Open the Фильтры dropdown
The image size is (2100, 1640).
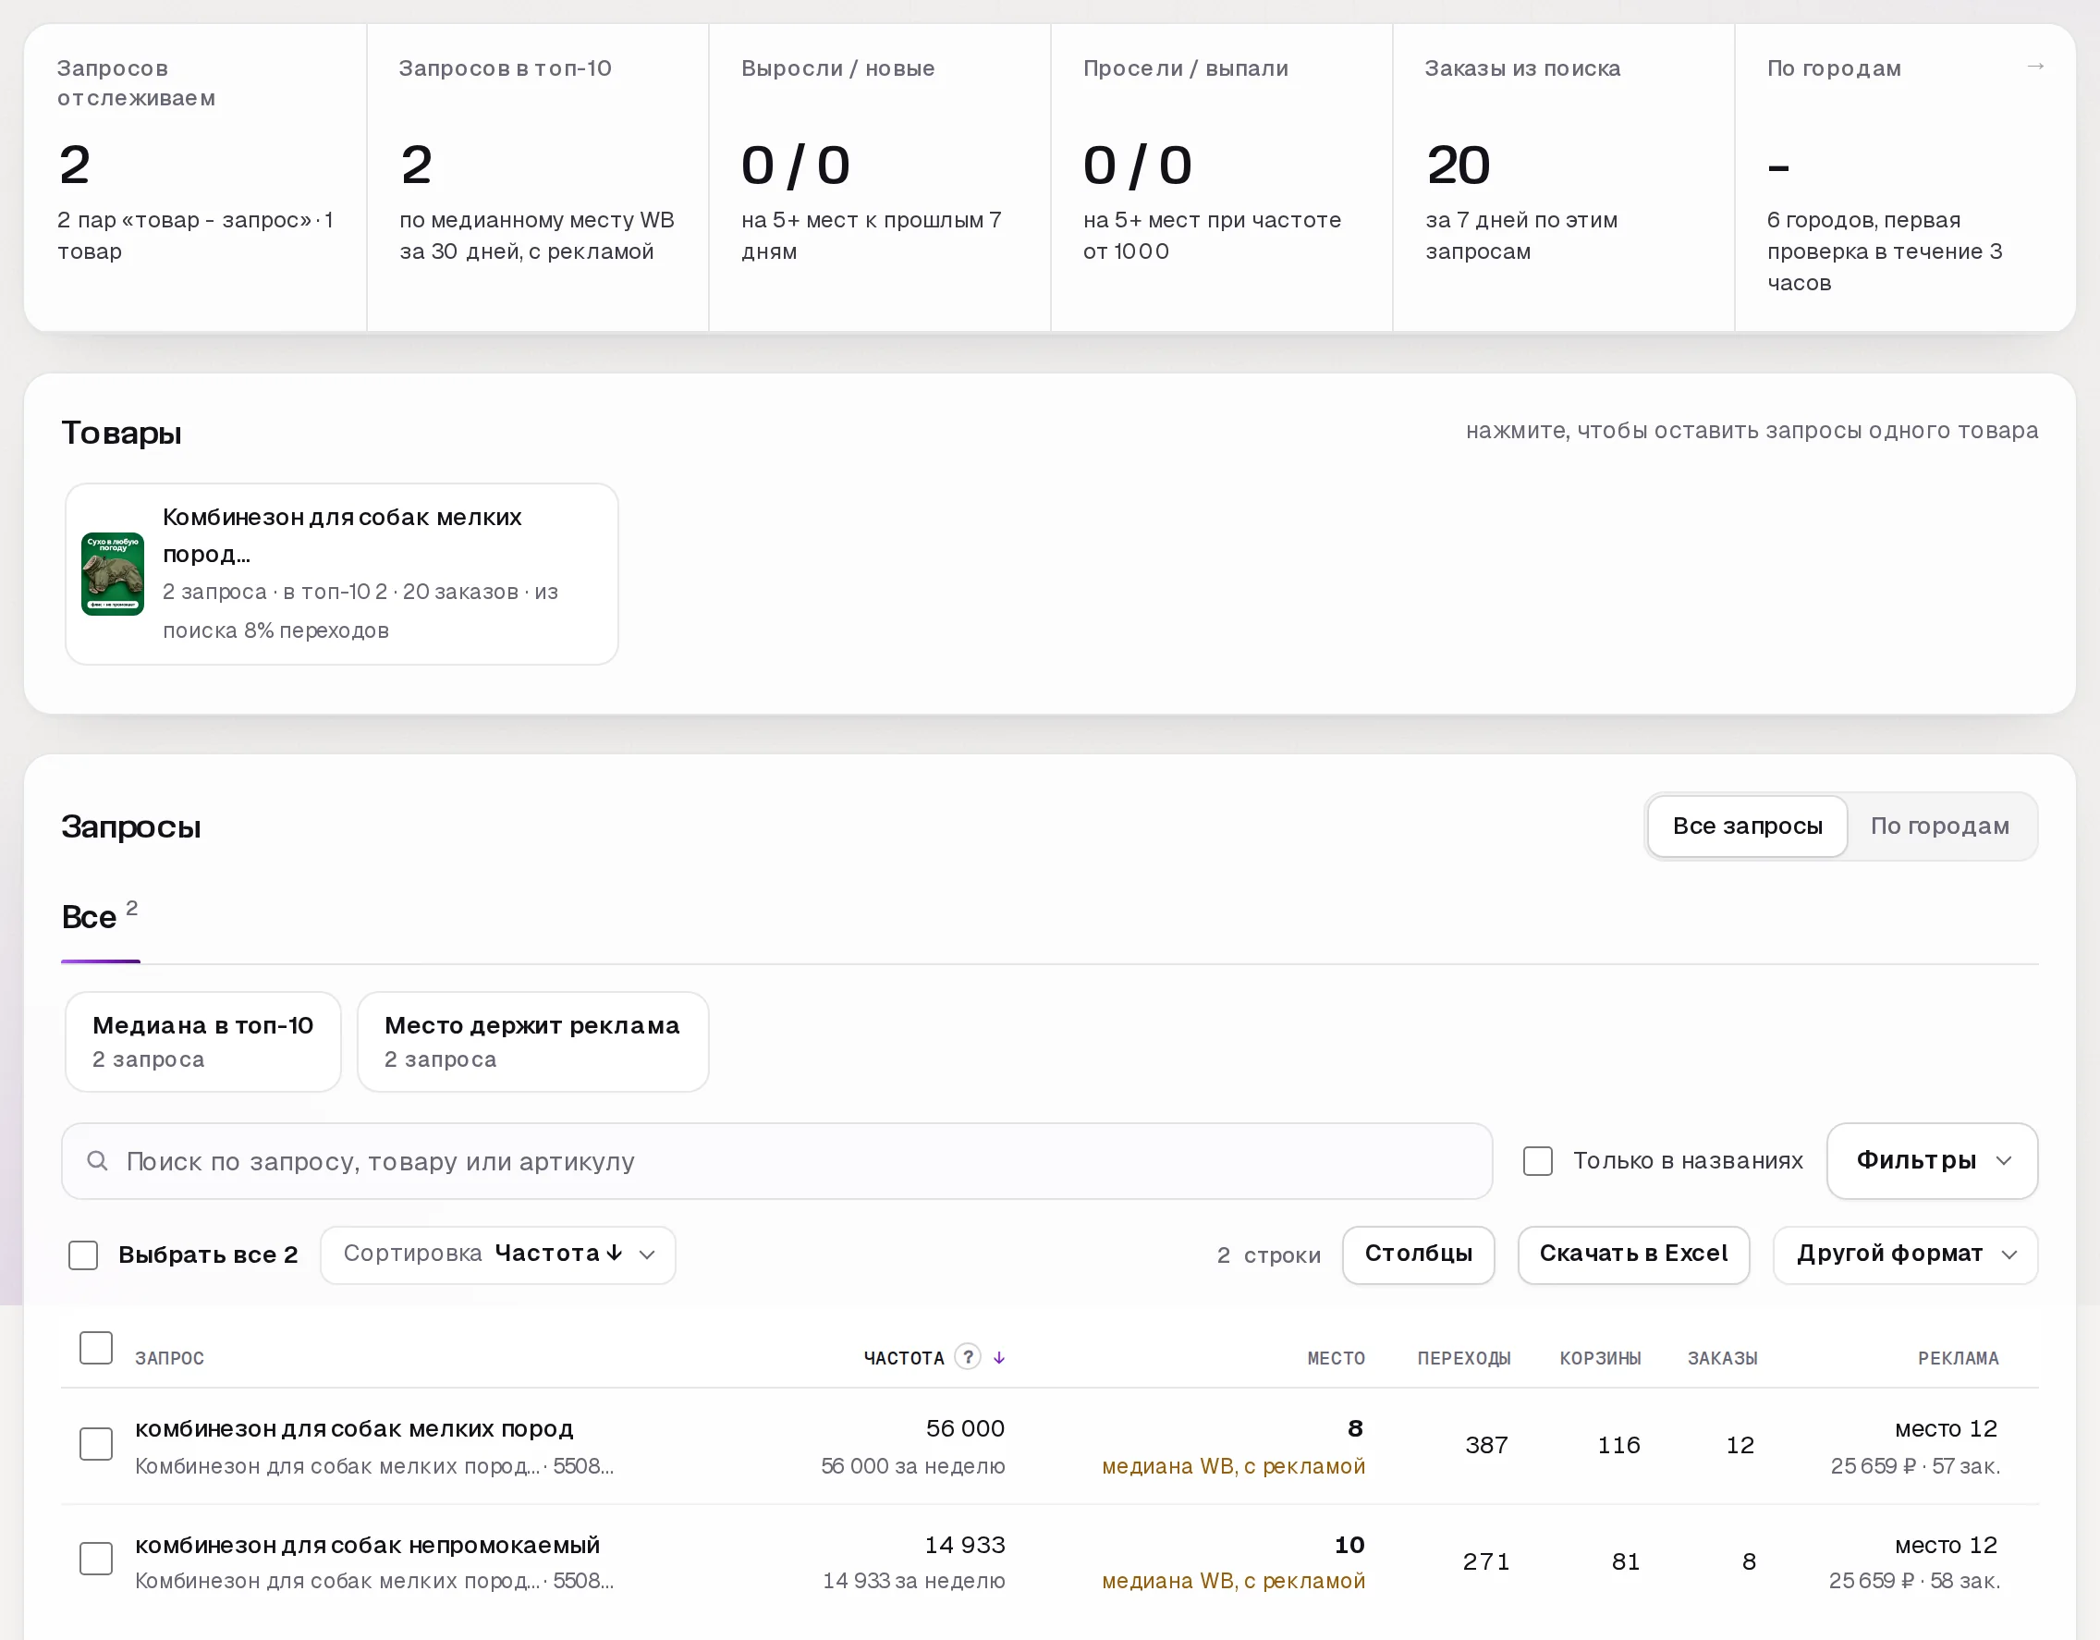click(x=1932, y=1160)
